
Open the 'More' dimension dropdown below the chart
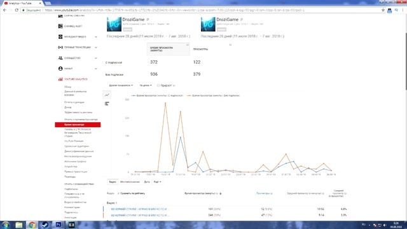157,182
